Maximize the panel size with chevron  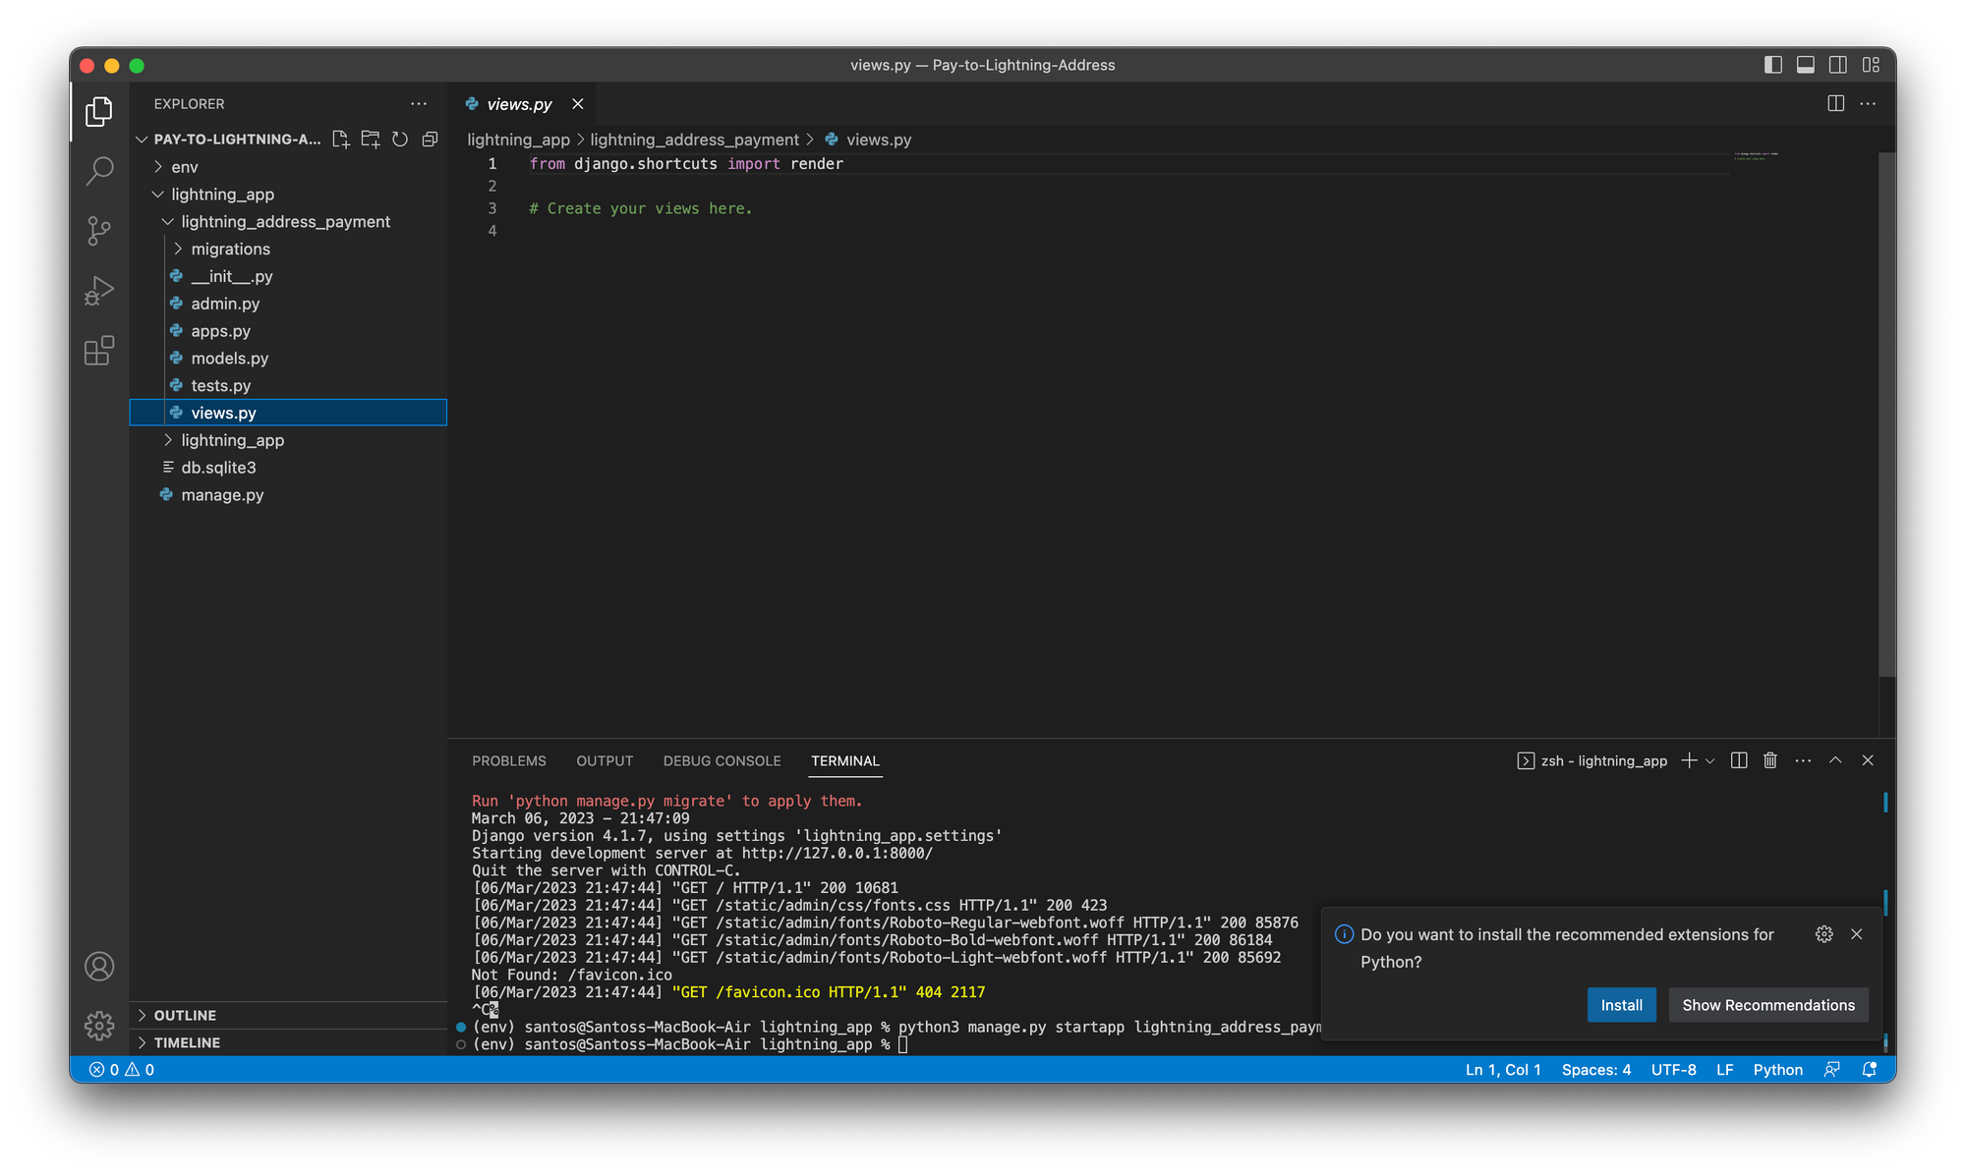point(1835,760)
